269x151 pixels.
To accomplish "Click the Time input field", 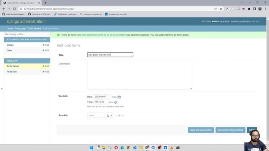I will click(x=101, y=102).
